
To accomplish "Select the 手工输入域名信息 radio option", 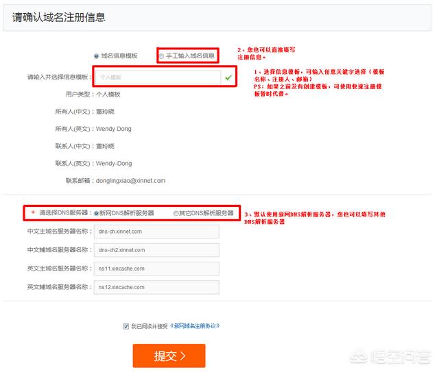I will pos(161,56).
